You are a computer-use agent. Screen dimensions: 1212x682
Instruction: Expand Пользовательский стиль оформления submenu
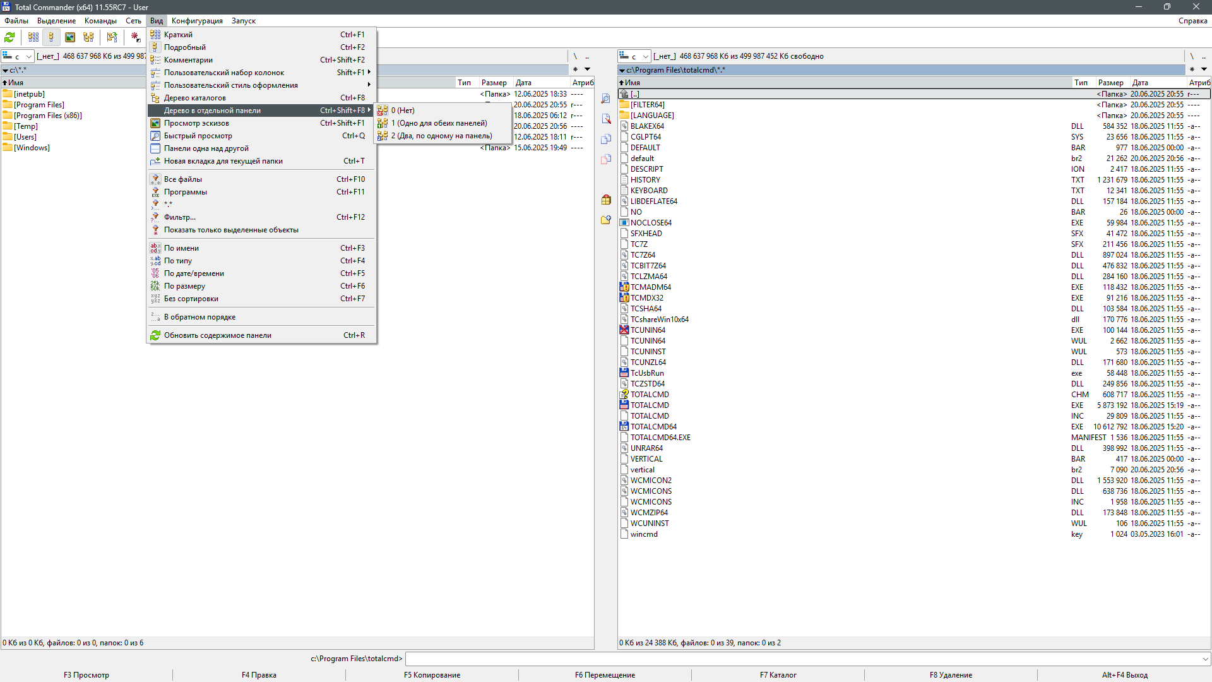(262, 85)
